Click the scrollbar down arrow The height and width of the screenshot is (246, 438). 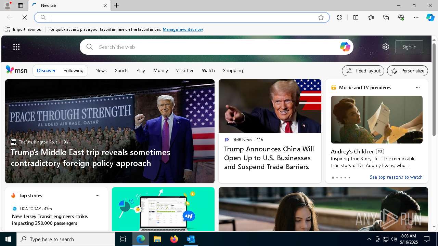pyautogui.click(x=434, y=227)
